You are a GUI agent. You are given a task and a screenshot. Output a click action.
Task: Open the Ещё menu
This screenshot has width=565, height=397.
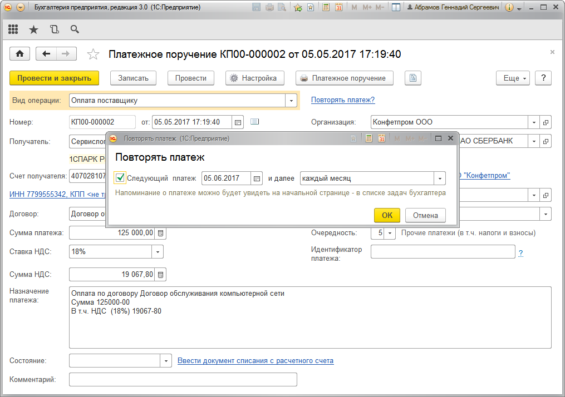(x=512, y=78)
